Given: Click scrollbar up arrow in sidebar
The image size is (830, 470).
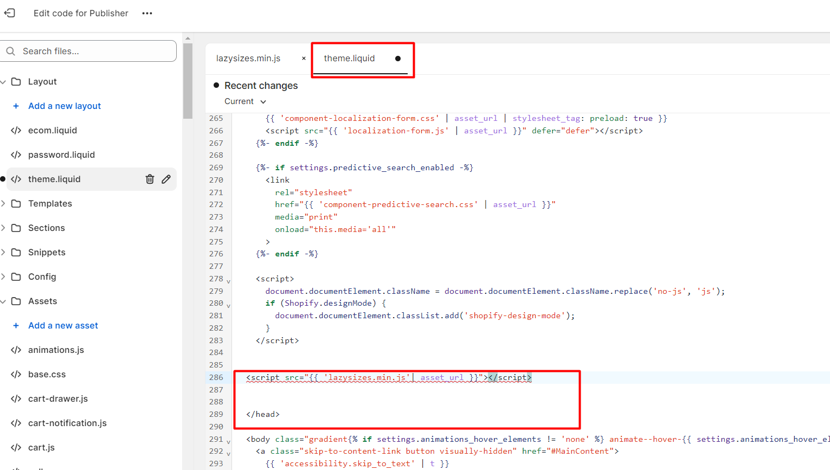Looking at the screenshot, I should click(188, 38).
